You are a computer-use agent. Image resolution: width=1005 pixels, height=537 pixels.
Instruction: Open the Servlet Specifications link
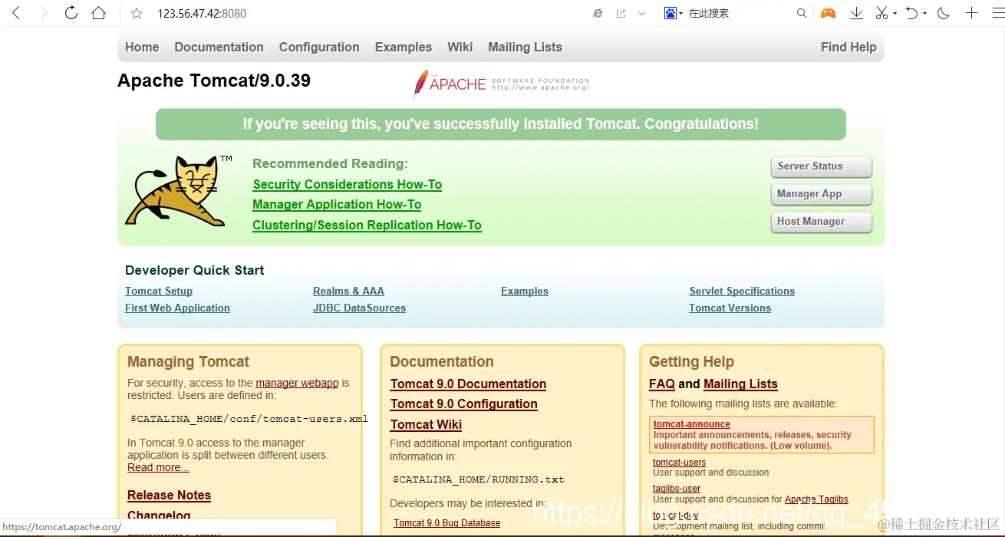(742, 291)
